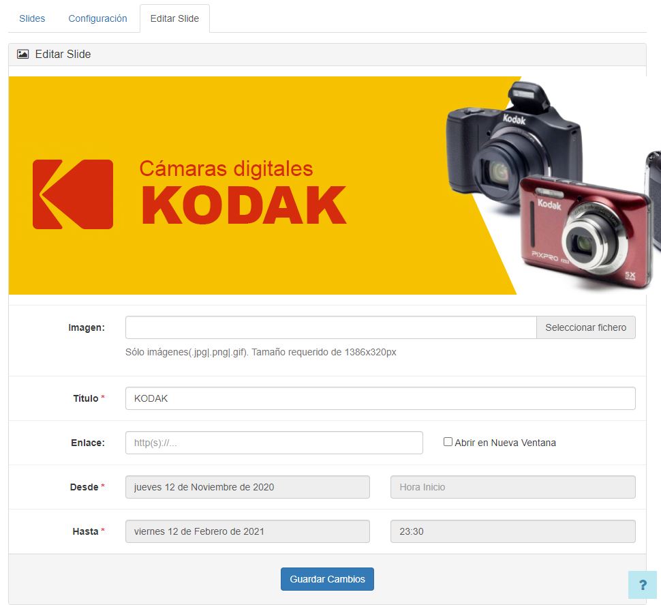Viewport: 661px width, 605px height.
Task: Click the Desde field showing jueves 12 de Noviembre
Action: click(x=247, y=487)
